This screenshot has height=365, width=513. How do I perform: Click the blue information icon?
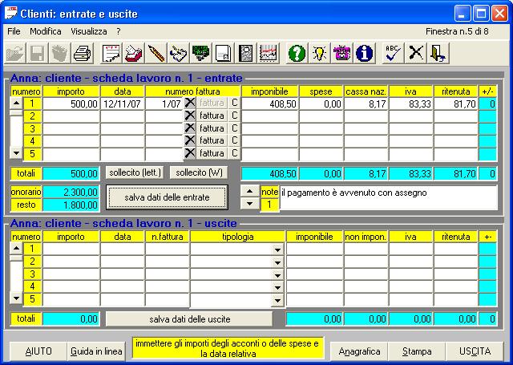pos(365,54)
